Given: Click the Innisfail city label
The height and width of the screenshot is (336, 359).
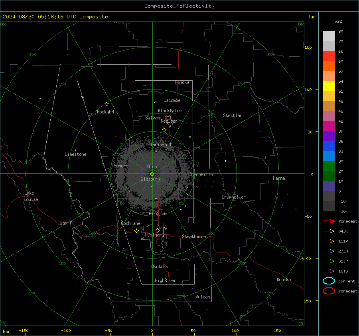Looking at the screenshot, I should click(x=161, y=145).
